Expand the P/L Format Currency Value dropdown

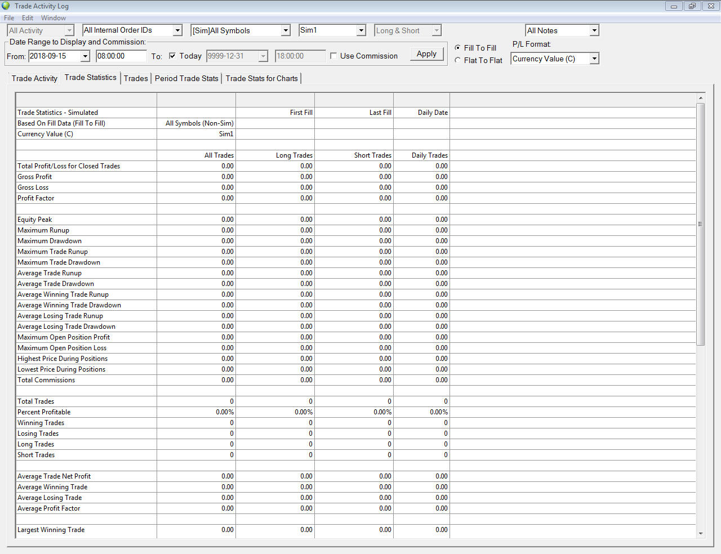click(x=594, y=59)
